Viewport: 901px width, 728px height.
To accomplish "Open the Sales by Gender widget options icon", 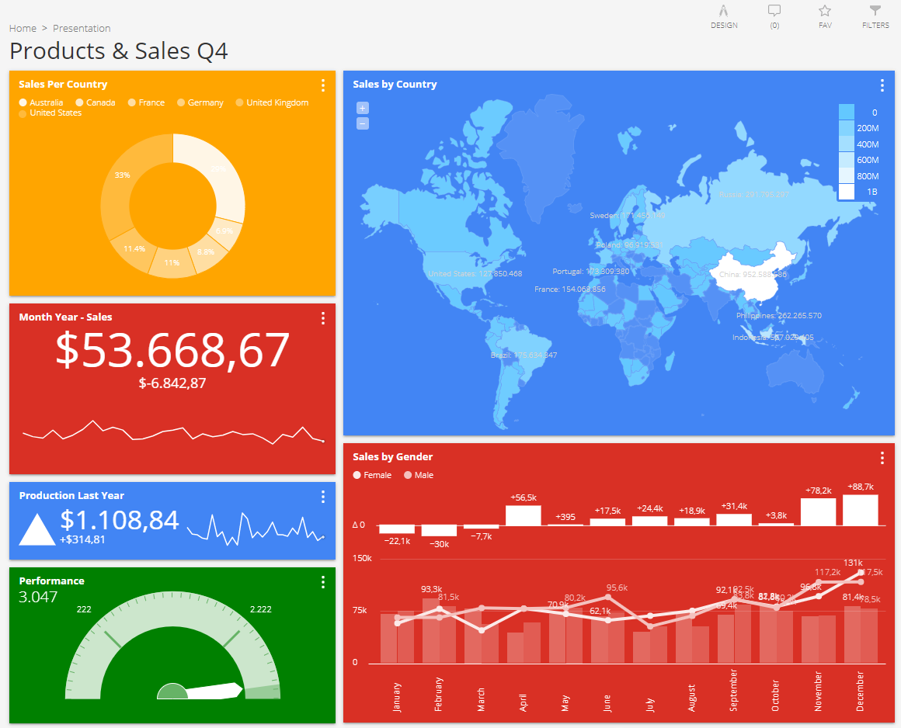I will 882,457.
